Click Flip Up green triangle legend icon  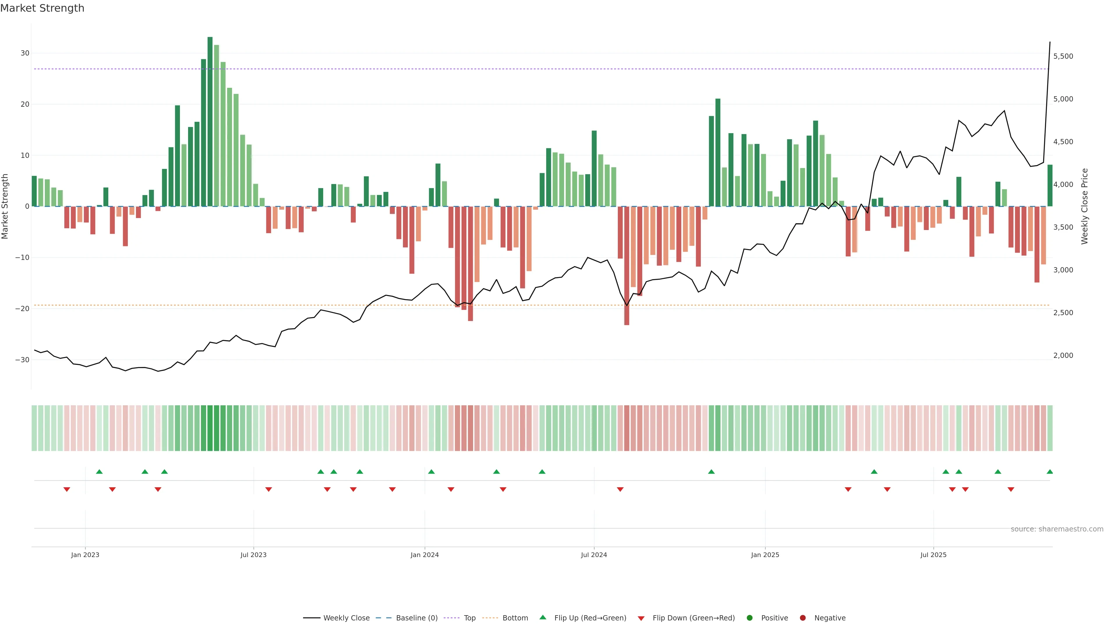click(542, 617)
